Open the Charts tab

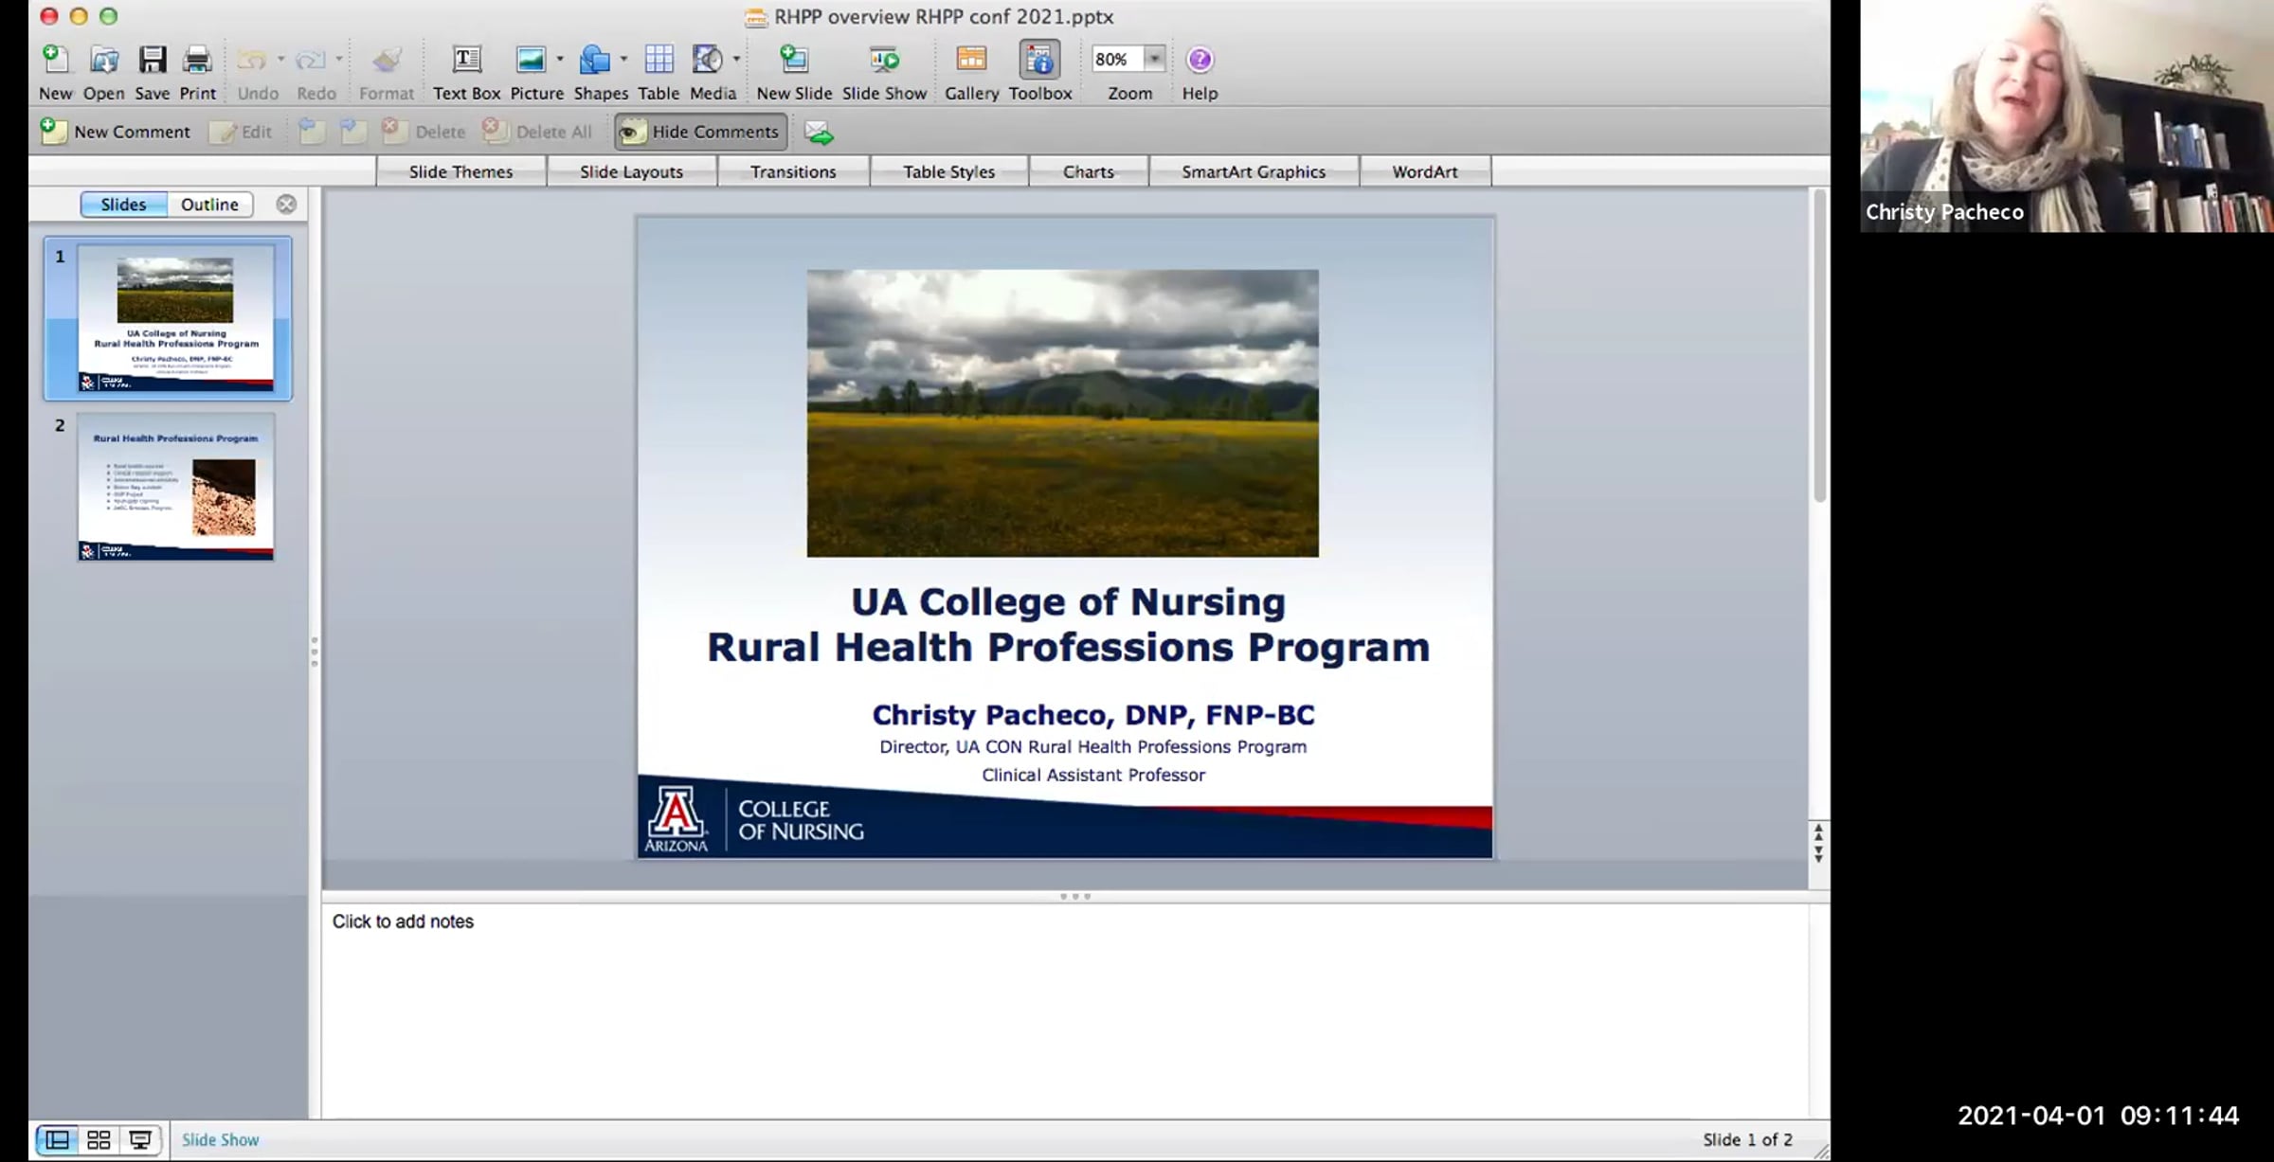[1088, 171]
